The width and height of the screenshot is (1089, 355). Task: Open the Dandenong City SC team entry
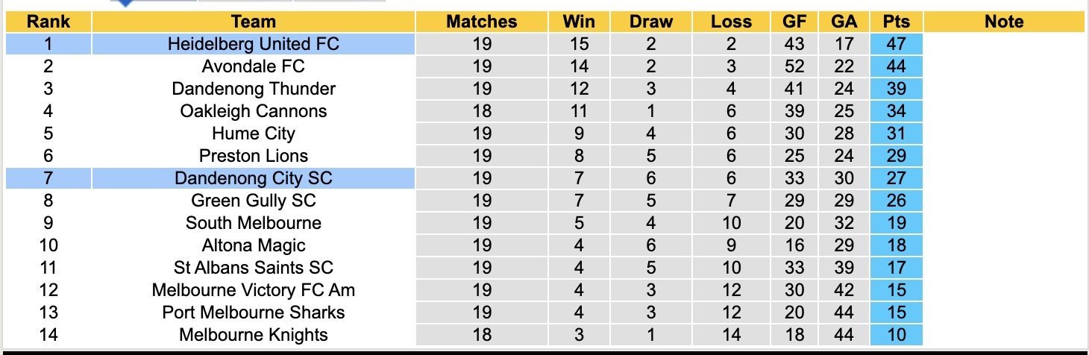pyautogui.click(x=253, y=178)
